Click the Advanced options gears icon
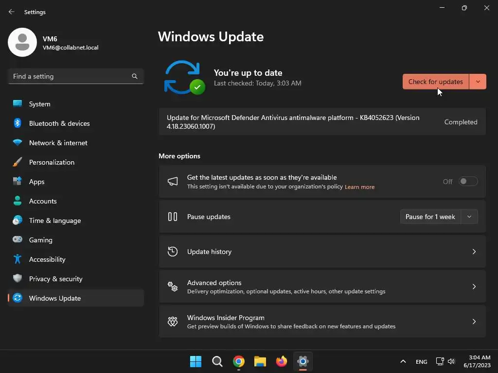This screenshot has width=498, height=373. point(173,287)
